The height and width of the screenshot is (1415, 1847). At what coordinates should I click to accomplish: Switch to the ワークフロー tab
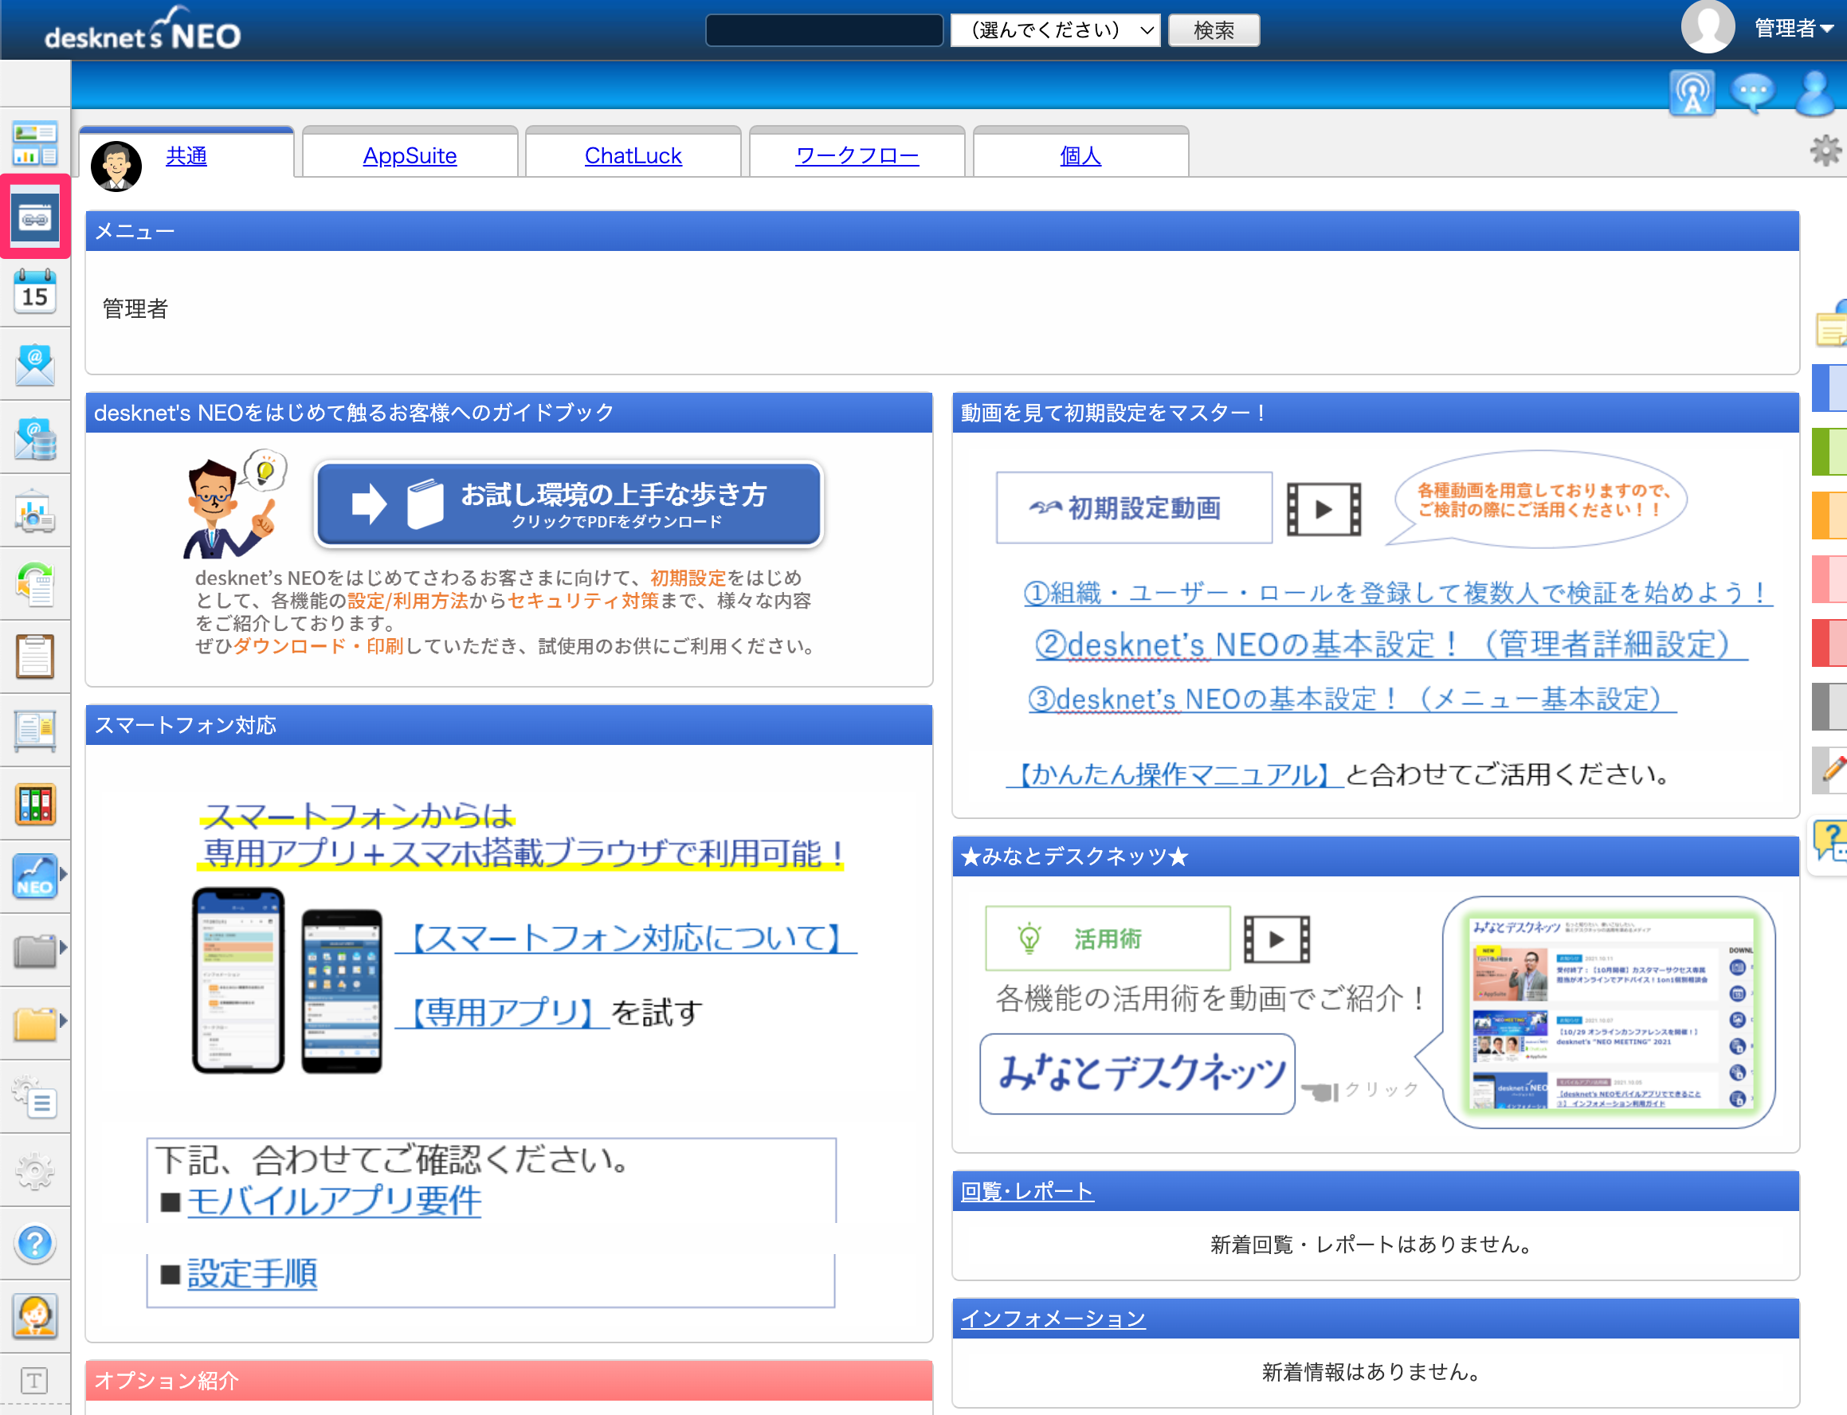click(x=857, y=155)
